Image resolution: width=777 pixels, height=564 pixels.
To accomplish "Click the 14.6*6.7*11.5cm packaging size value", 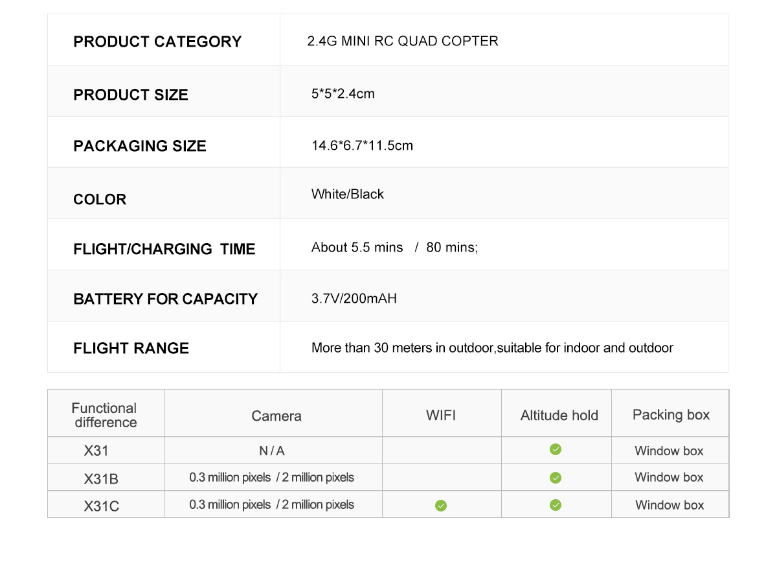I will [362, 145].
